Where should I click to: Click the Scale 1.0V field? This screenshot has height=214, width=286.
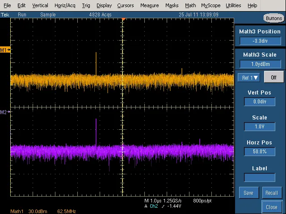click(260, 127)
